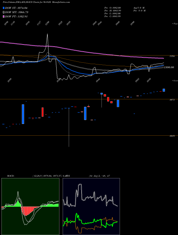178x235 pixels.
Task: Click the blue DOW ST legend swatch
Action: [4, 8]
